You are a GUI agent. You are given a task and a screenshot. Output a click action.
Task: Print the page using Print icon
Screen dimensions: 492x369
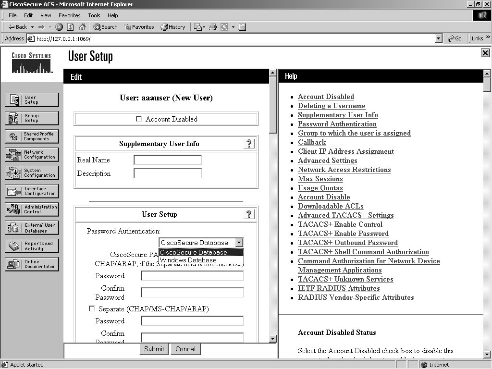213,27
